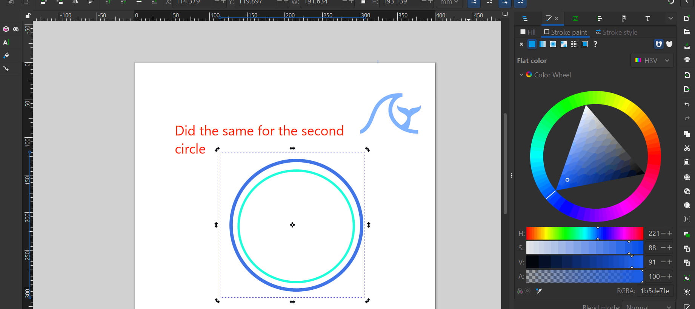
Task: Collapse the Color Wheel section
Action: [x=521, y=75]
